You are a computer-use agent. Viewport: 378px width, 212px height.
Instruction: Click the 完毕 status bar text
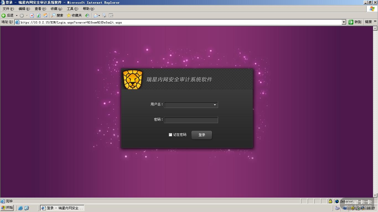[9, 201]
